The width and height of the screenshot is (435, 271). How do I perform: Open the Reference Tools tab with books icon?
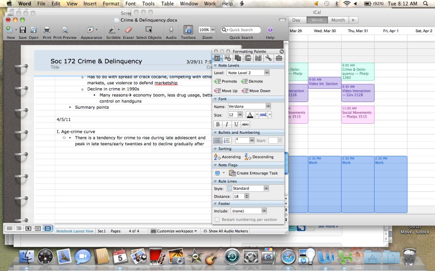(258, 58)
